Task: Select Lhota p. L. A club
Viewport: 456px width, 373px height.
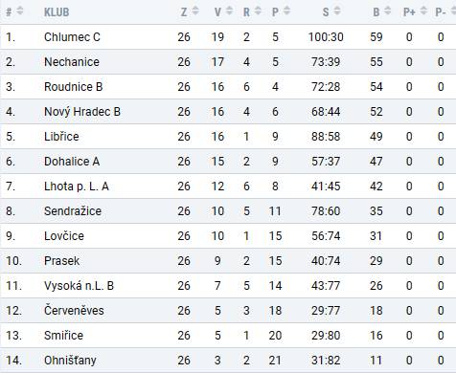Action: [77, 186]
